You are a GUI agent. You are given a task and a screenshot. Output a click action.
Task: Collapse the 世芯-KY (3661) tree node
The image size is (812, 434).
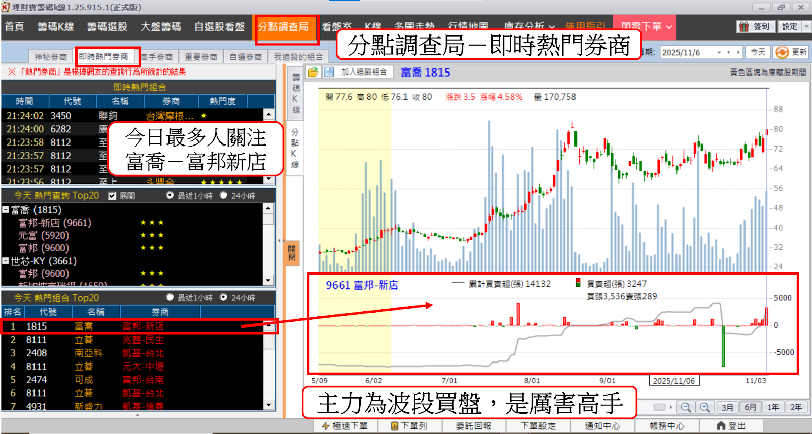[6, 261]
